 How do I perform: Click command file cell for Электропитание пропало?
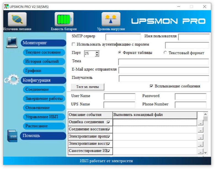[155, 137]
